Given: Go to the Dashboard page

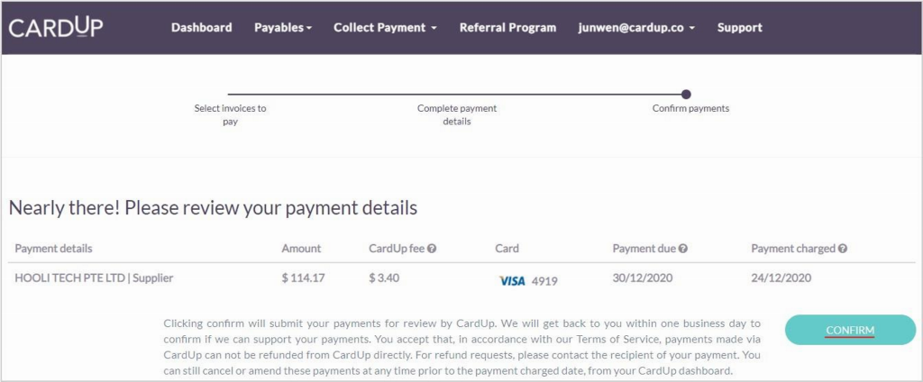Looking at the screenshot, I should [x=201, y=28].
